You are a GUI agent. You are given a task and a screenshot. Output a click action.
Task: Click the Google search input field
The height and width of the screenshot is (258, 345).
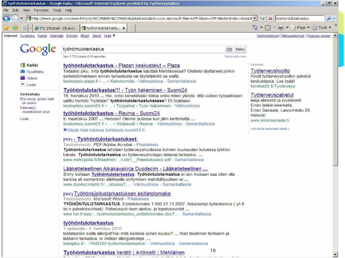point(143,49)
